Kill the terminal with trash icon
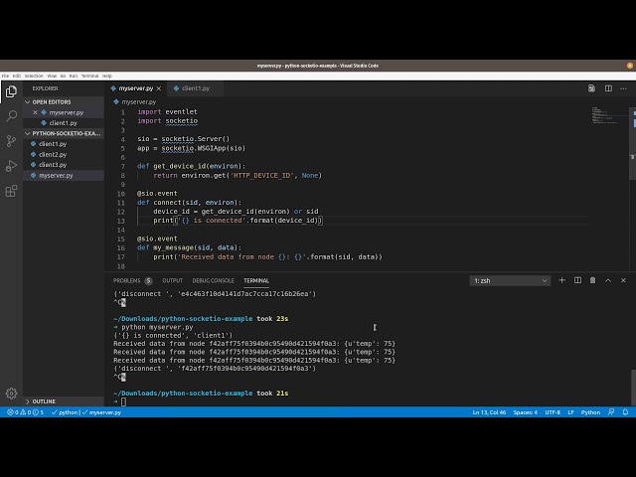 (592, 280)
